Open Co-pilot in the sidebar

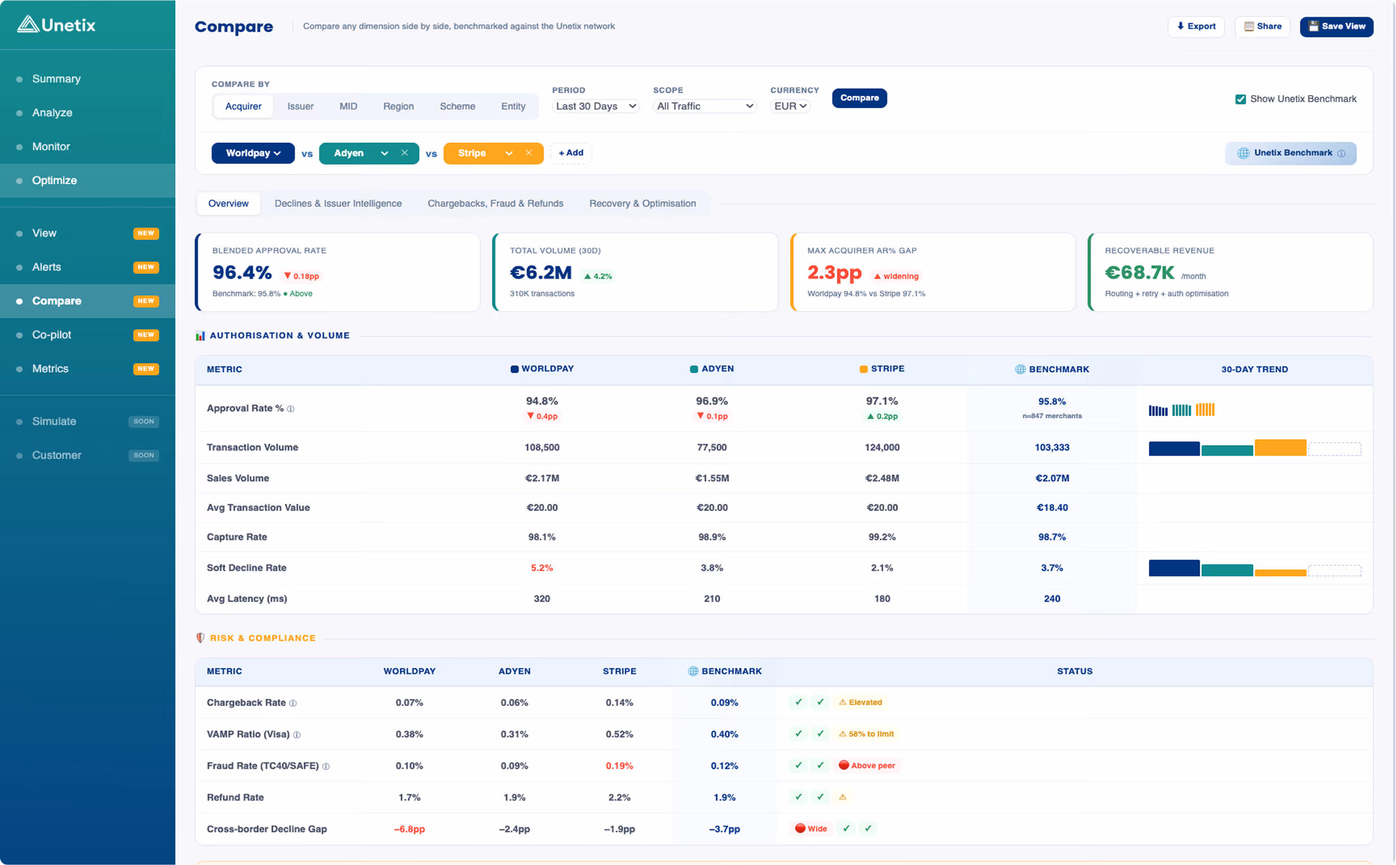[88, 335]
